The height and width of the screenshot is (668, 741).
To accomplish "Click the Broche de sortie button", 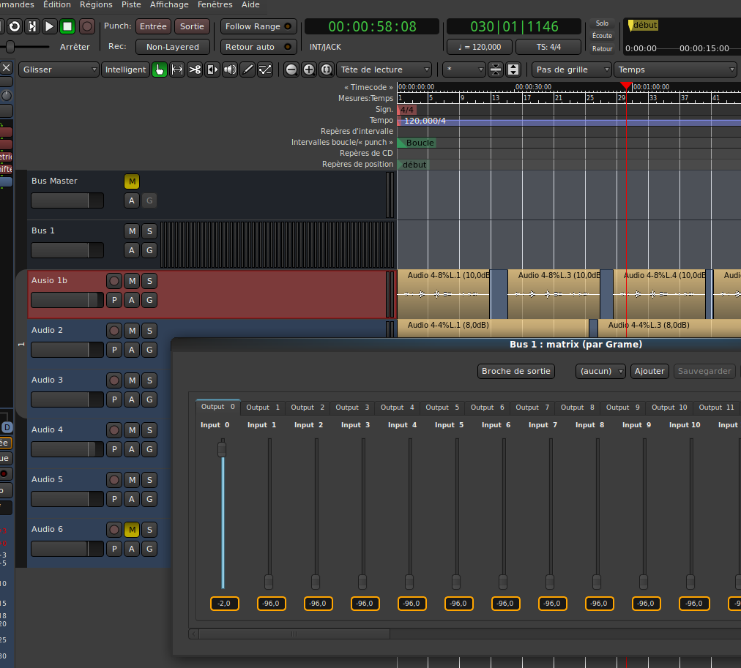I will [x=515, y=371].
